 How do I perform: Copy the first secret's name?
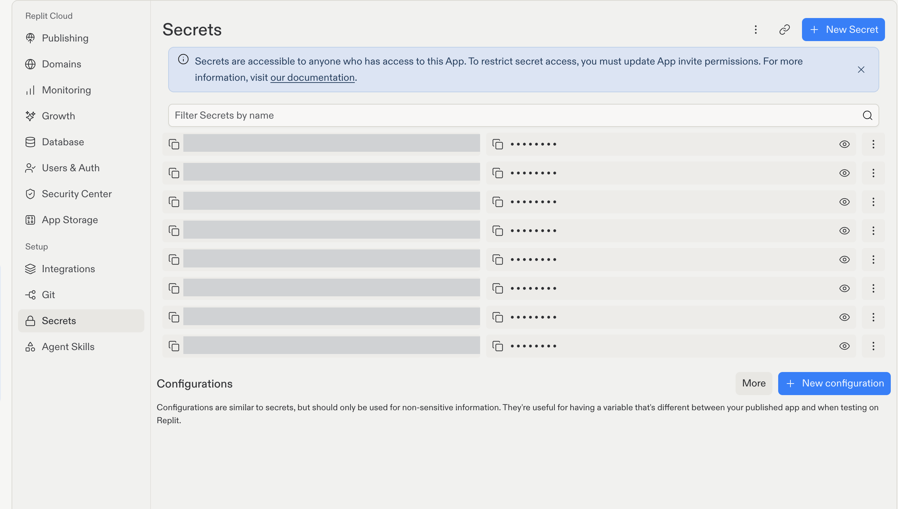174,144
